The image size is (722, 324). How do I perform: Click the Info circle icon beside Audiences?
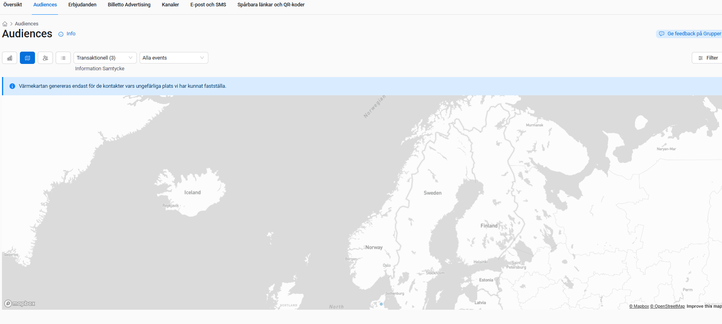(61, 34)
